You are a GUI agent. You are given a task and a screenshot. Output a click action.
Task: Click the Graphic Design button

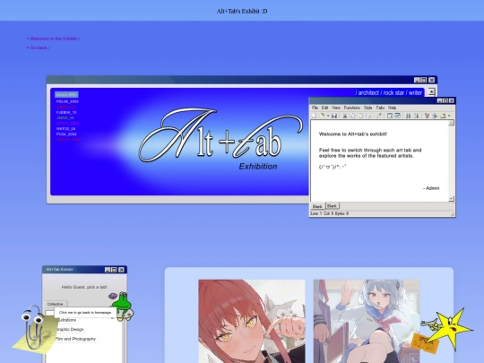click(x=71, y=329)
